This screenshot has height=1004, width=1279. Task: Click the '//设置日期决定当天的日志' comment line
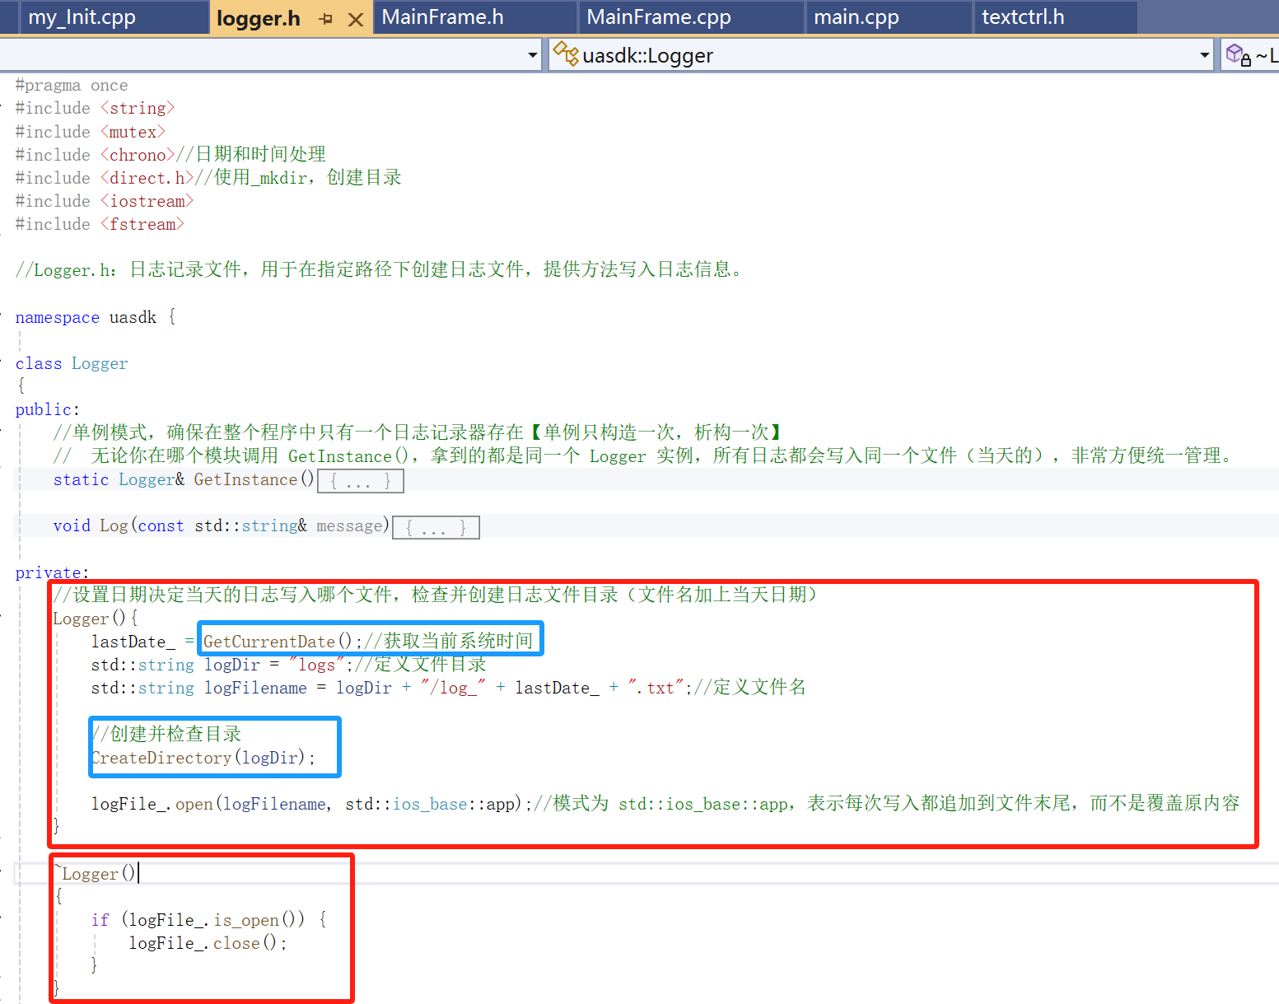pos(437,595)
